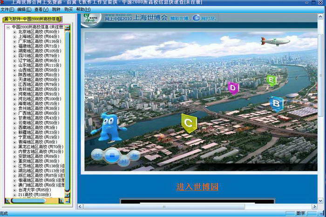Select 内蒙古地区高校 (共31份) in the tree
The height and width of the screenshot is (217, 326).
(x=41, y=151)
